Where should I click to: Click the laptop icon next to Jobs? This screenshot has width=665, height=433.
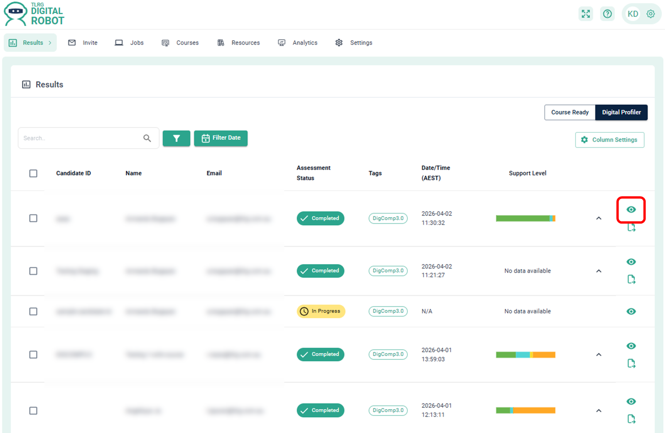click(x=119, y=42)
